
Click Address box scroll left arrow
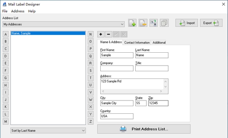pos(103,91)
